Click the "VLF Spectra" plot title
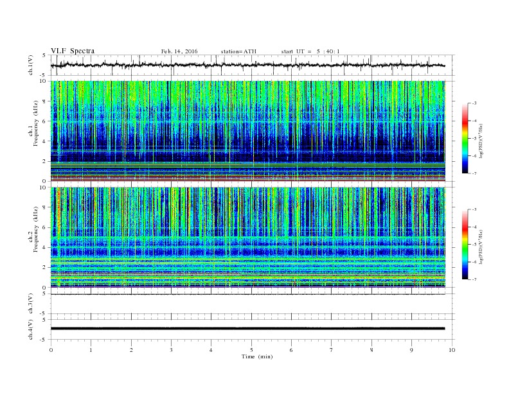The width and height of the screenshot is (509, 393). pyautogui.click(x=73, y=51)
